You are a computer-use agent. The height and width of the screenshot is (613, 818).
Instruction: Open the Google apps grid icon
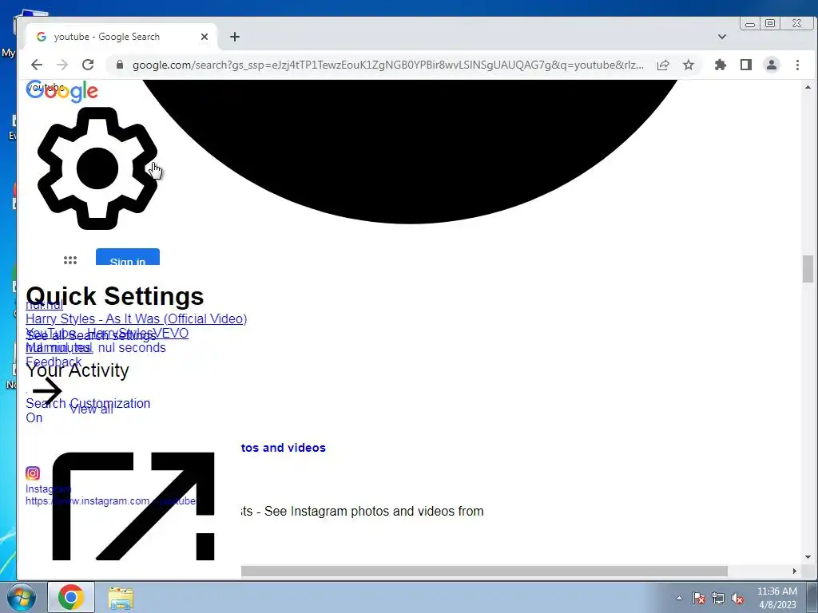[x=70, y=260]
